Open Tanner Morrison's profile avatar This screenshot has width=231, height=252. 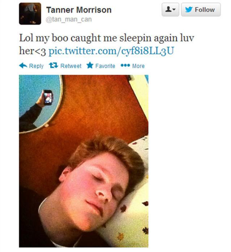pyautogui.click(x=30, y=14)
